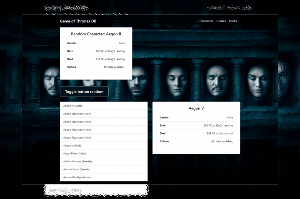Click the Aegon V details card title
This screenshot has width=300, height=199.
[196, 108]
